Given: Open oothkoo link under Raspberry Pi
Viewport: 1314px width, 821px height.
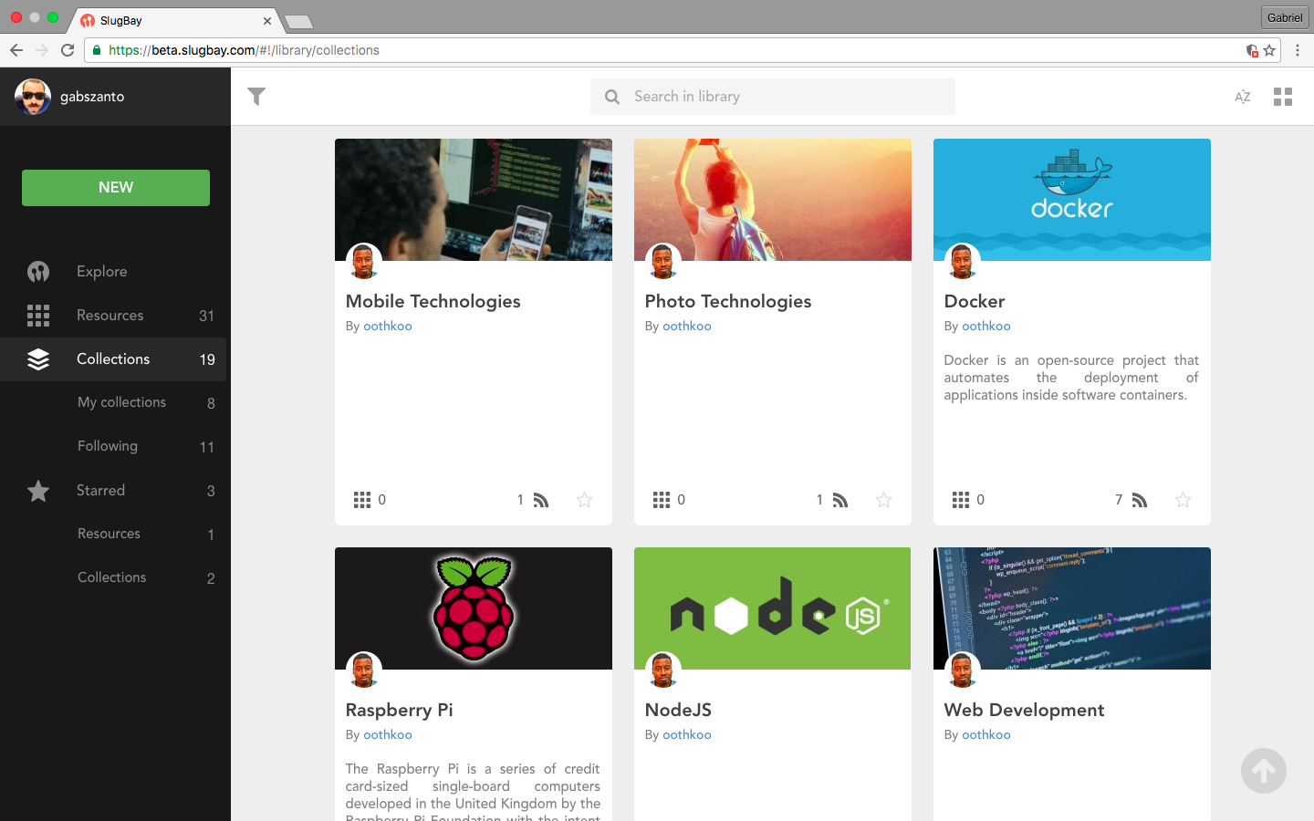Looking at the screenshot, I should click(x=388, y=734).
